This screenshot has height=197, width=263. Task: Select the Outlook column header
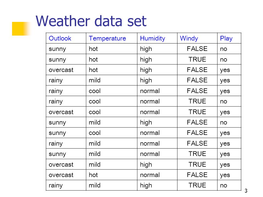[60, 38]
